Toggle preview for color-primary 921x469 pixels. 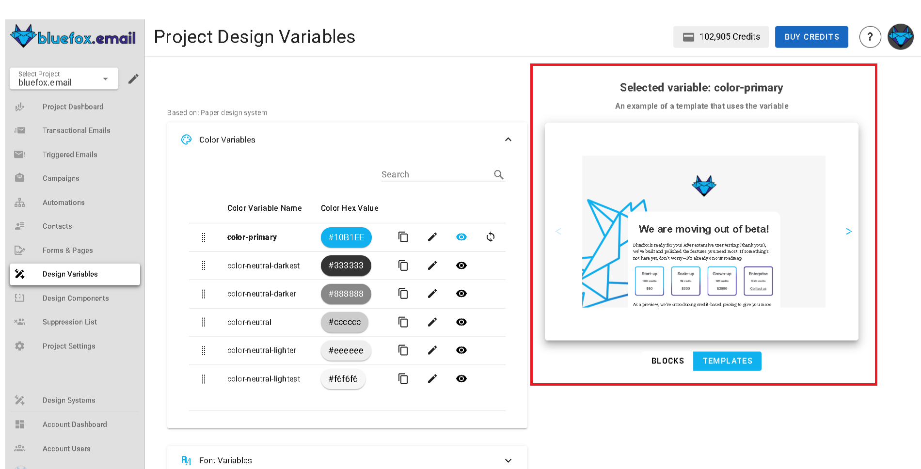pyautogui.click(x=461, y=237)
